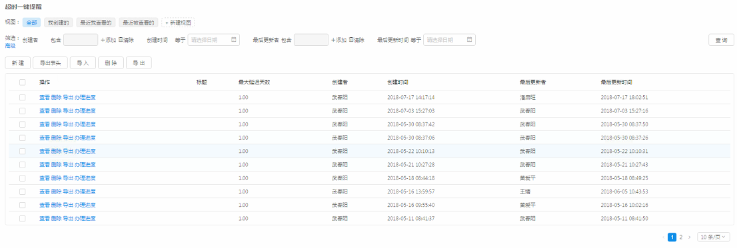Go to page 1 in pagination
The height and width of the screenshot is (248, 737).
tap(672, 237)
